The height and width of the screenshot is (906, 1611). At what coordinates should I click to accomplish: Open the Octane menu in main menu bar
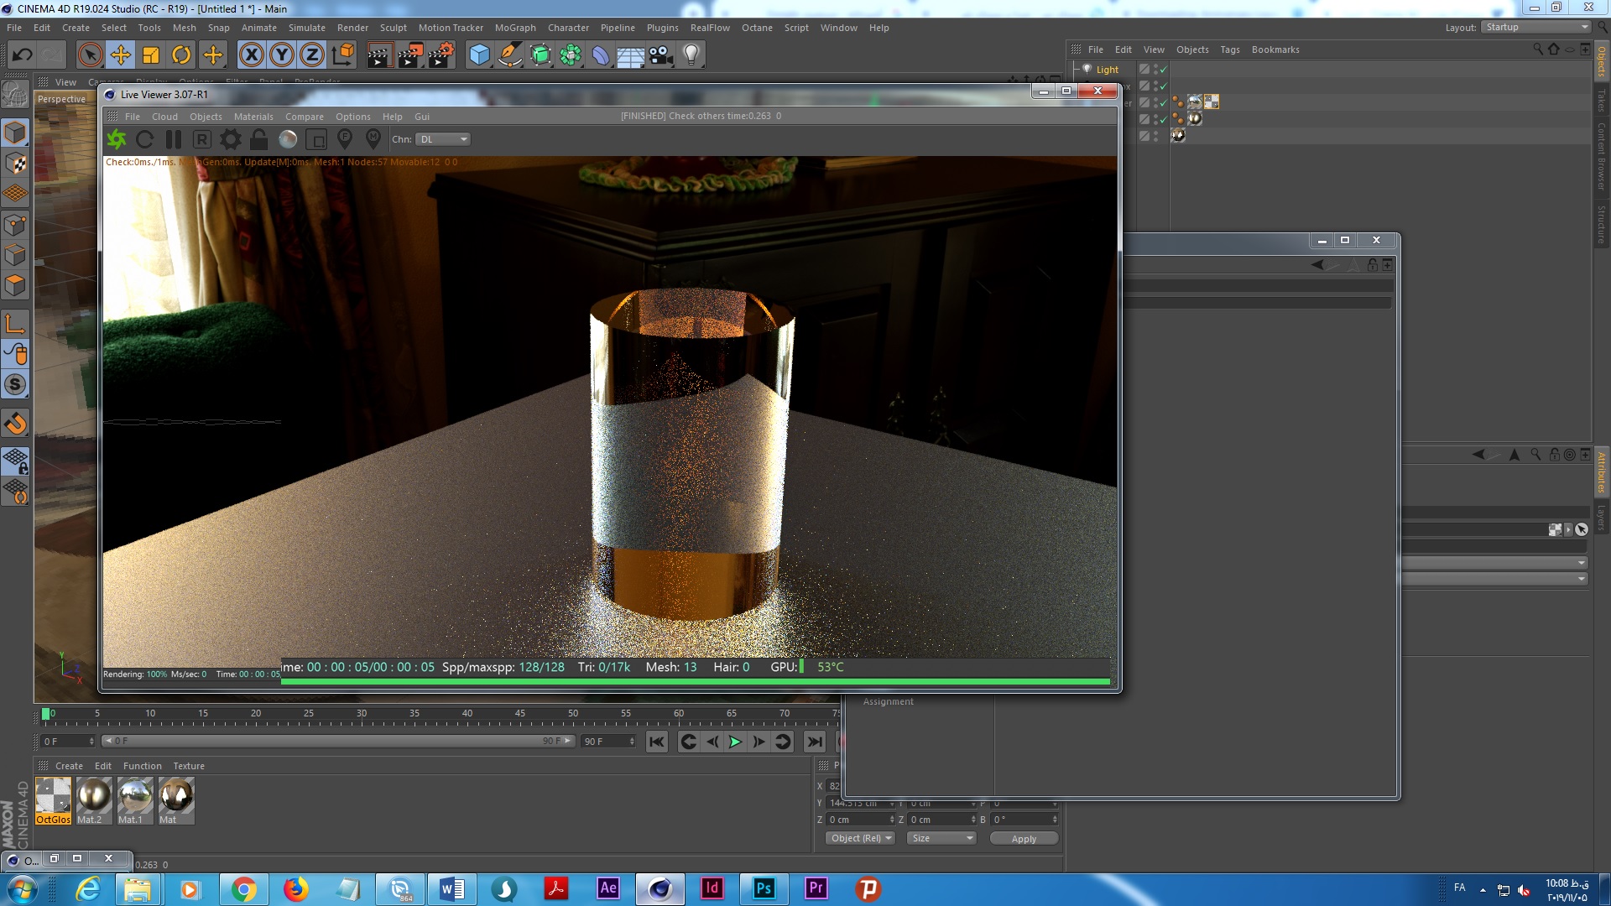pyautogui.click(x=757, y=28)
